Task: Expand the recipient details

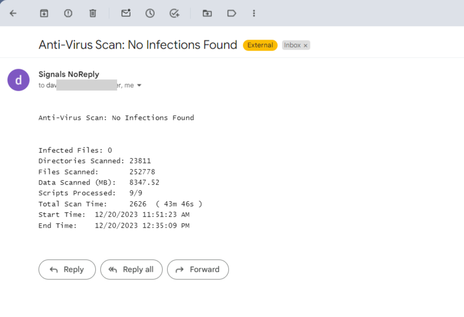Action: (x=139, y=85)
